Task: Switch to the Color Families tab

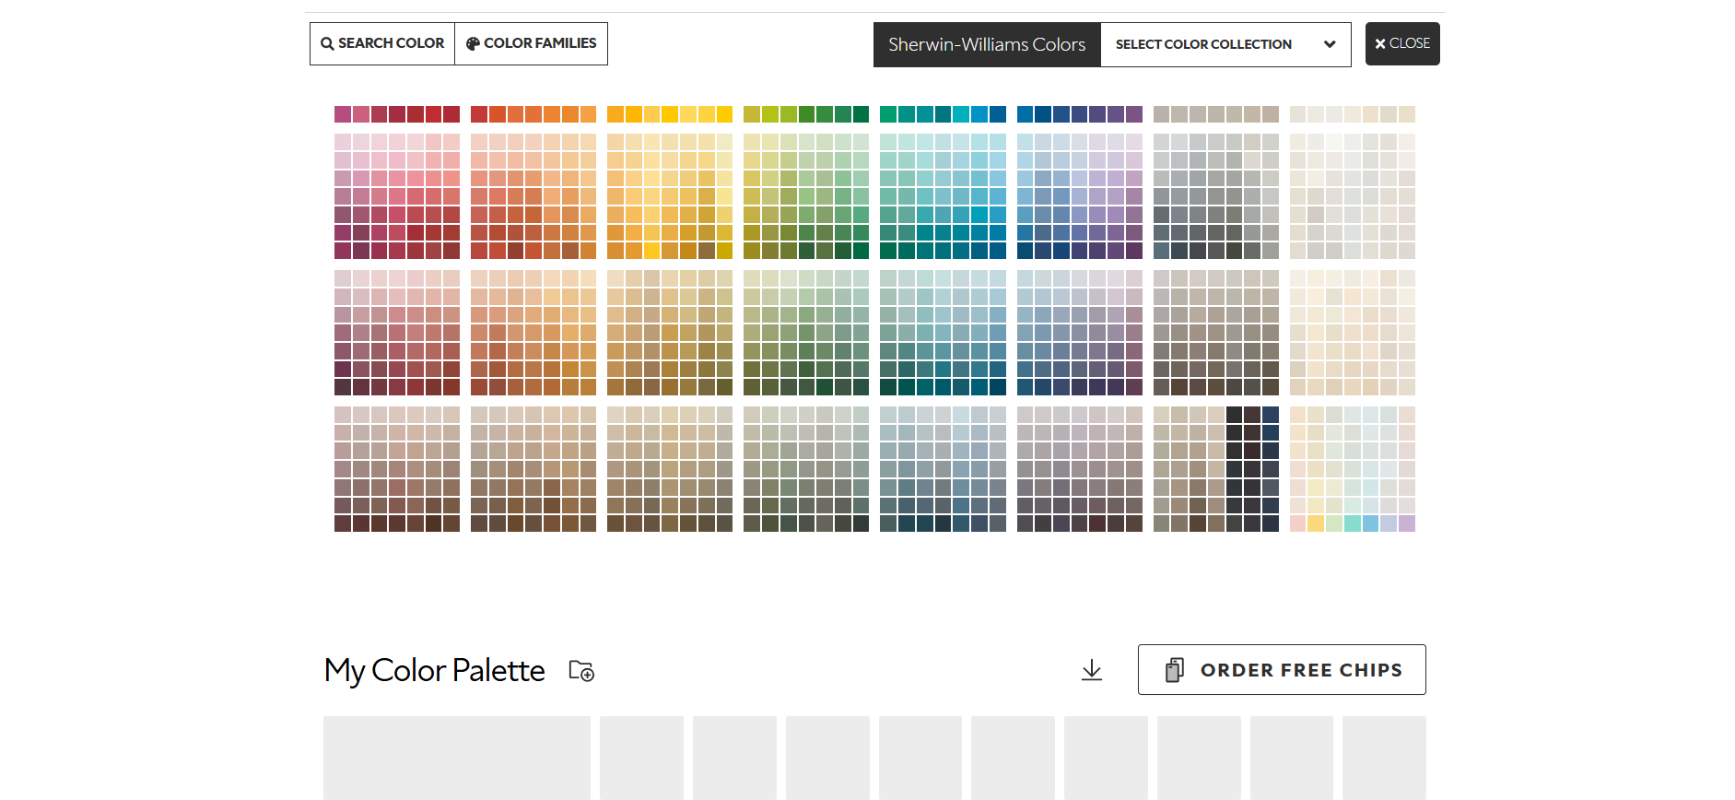Action: click(x=532, y=43)
